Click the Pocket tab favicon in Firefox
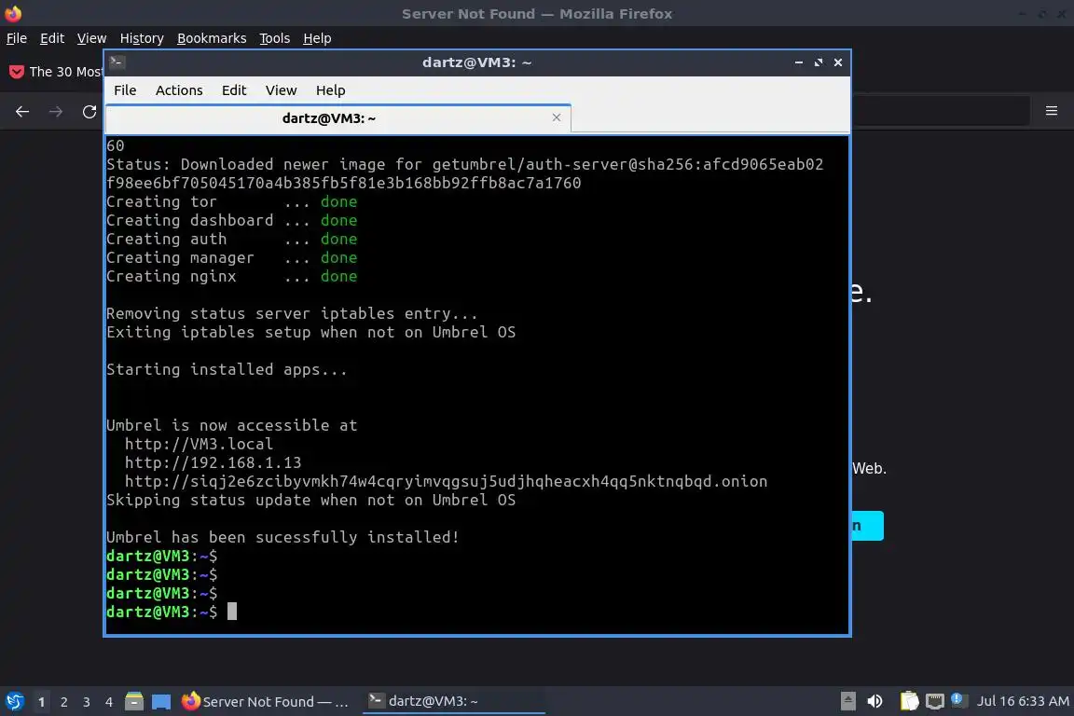Viewport: 1074px width, 716px height. click(17, 72)
